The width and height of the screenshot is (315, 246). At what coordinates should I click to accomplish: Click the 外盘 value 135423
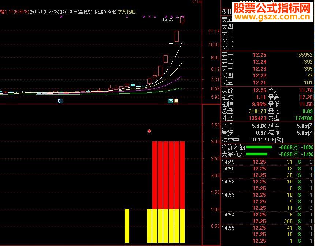click(x=257, y=118)
